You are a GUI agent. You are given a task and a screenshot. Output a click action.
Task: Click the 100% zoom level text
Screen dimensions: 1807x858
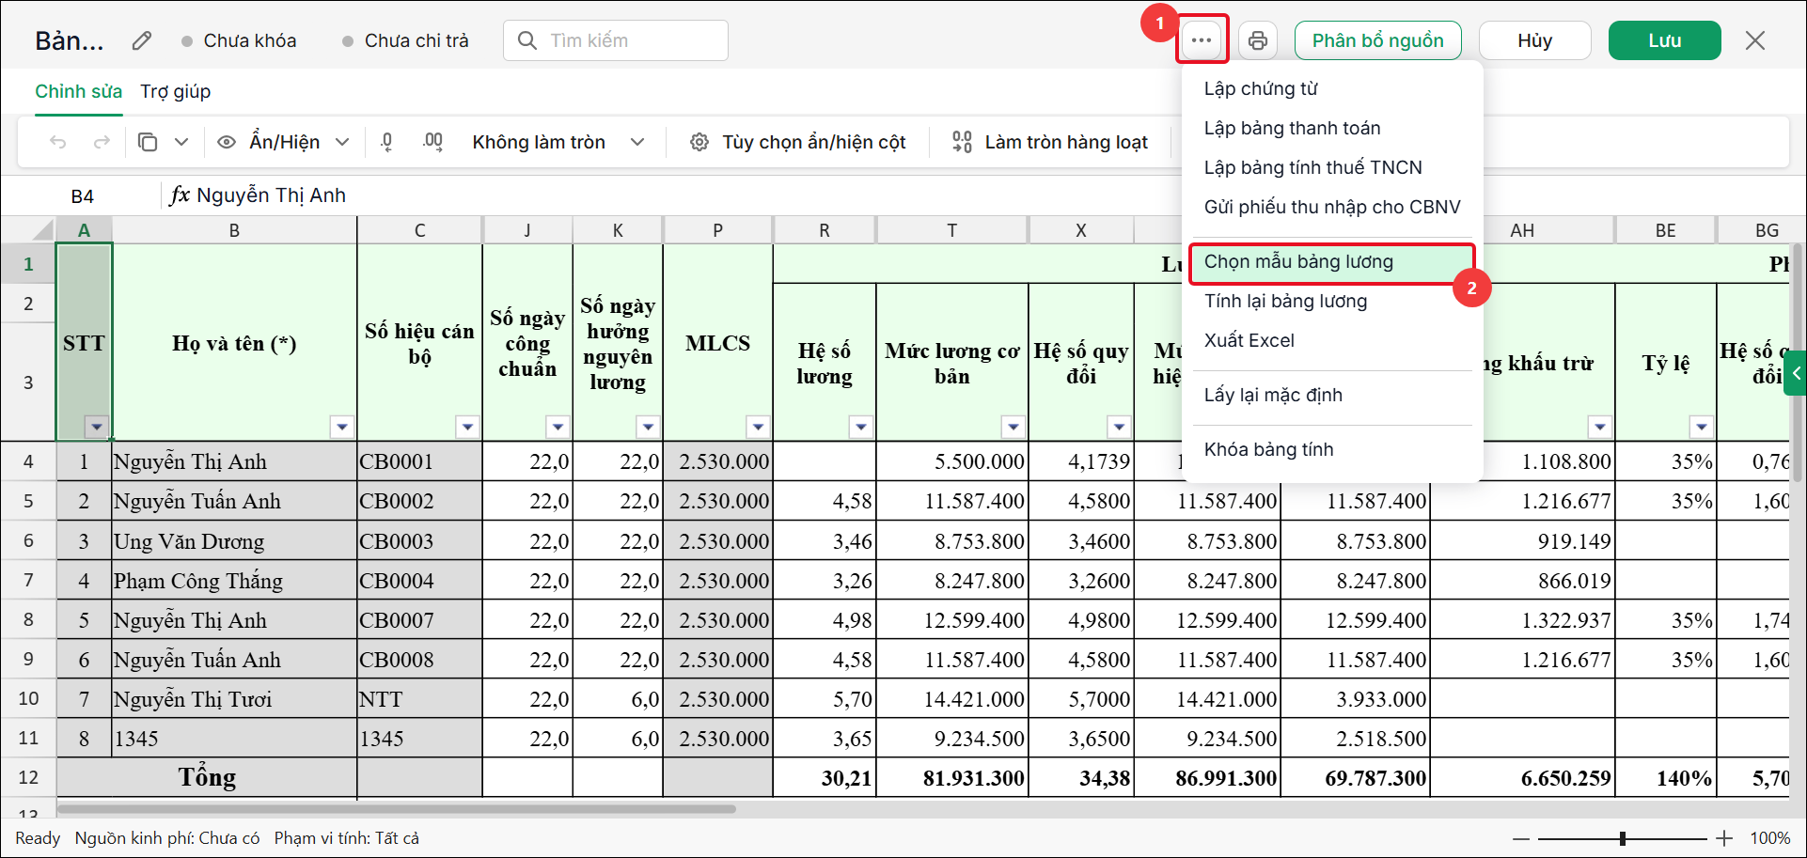click(x=1770, y=838)
